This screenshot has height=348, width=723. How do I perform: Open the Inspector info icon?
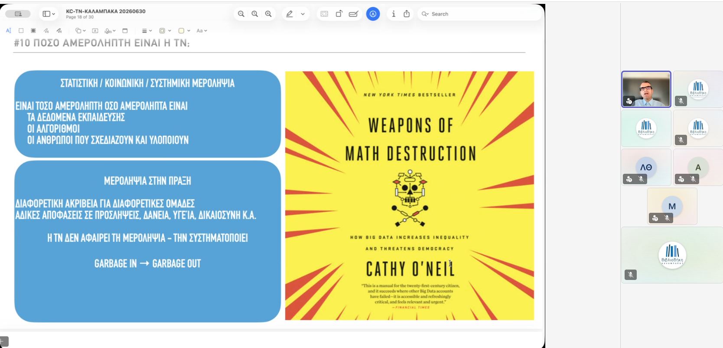coord(393,14)
